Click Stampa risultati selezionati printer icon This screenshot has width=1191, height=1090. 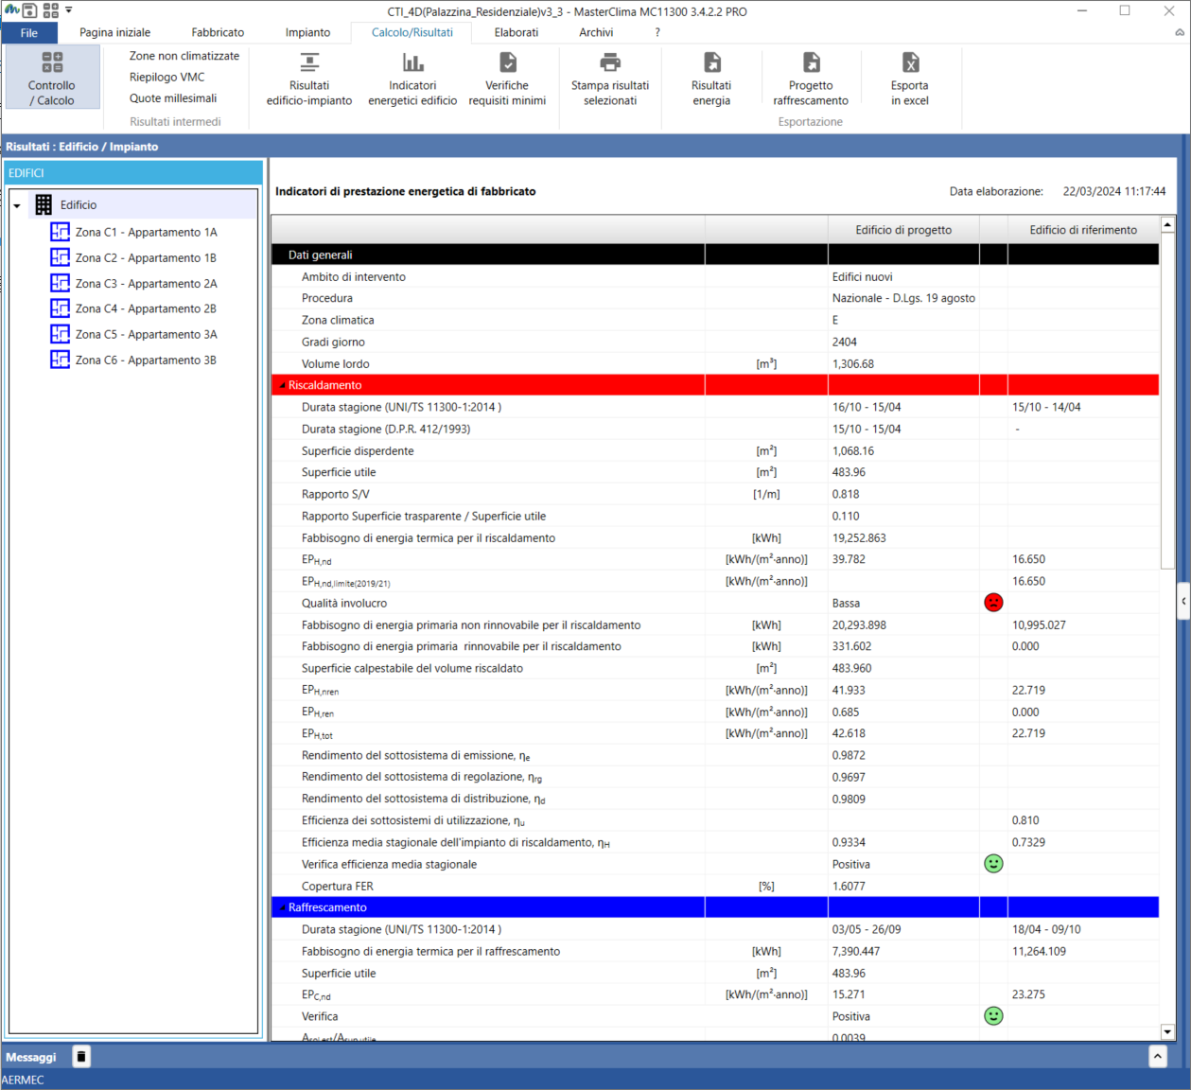610,62
